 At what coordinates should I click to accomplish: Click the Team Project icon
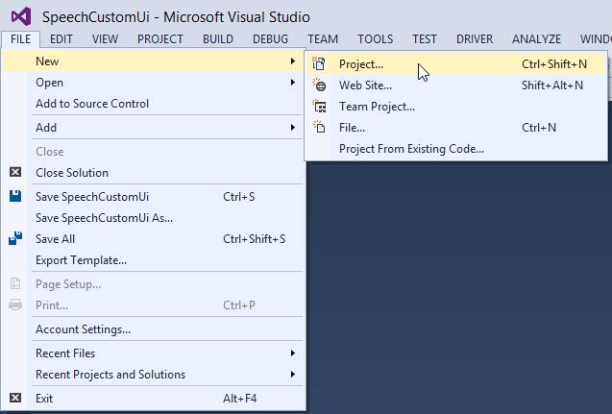[x=320, y=107]
